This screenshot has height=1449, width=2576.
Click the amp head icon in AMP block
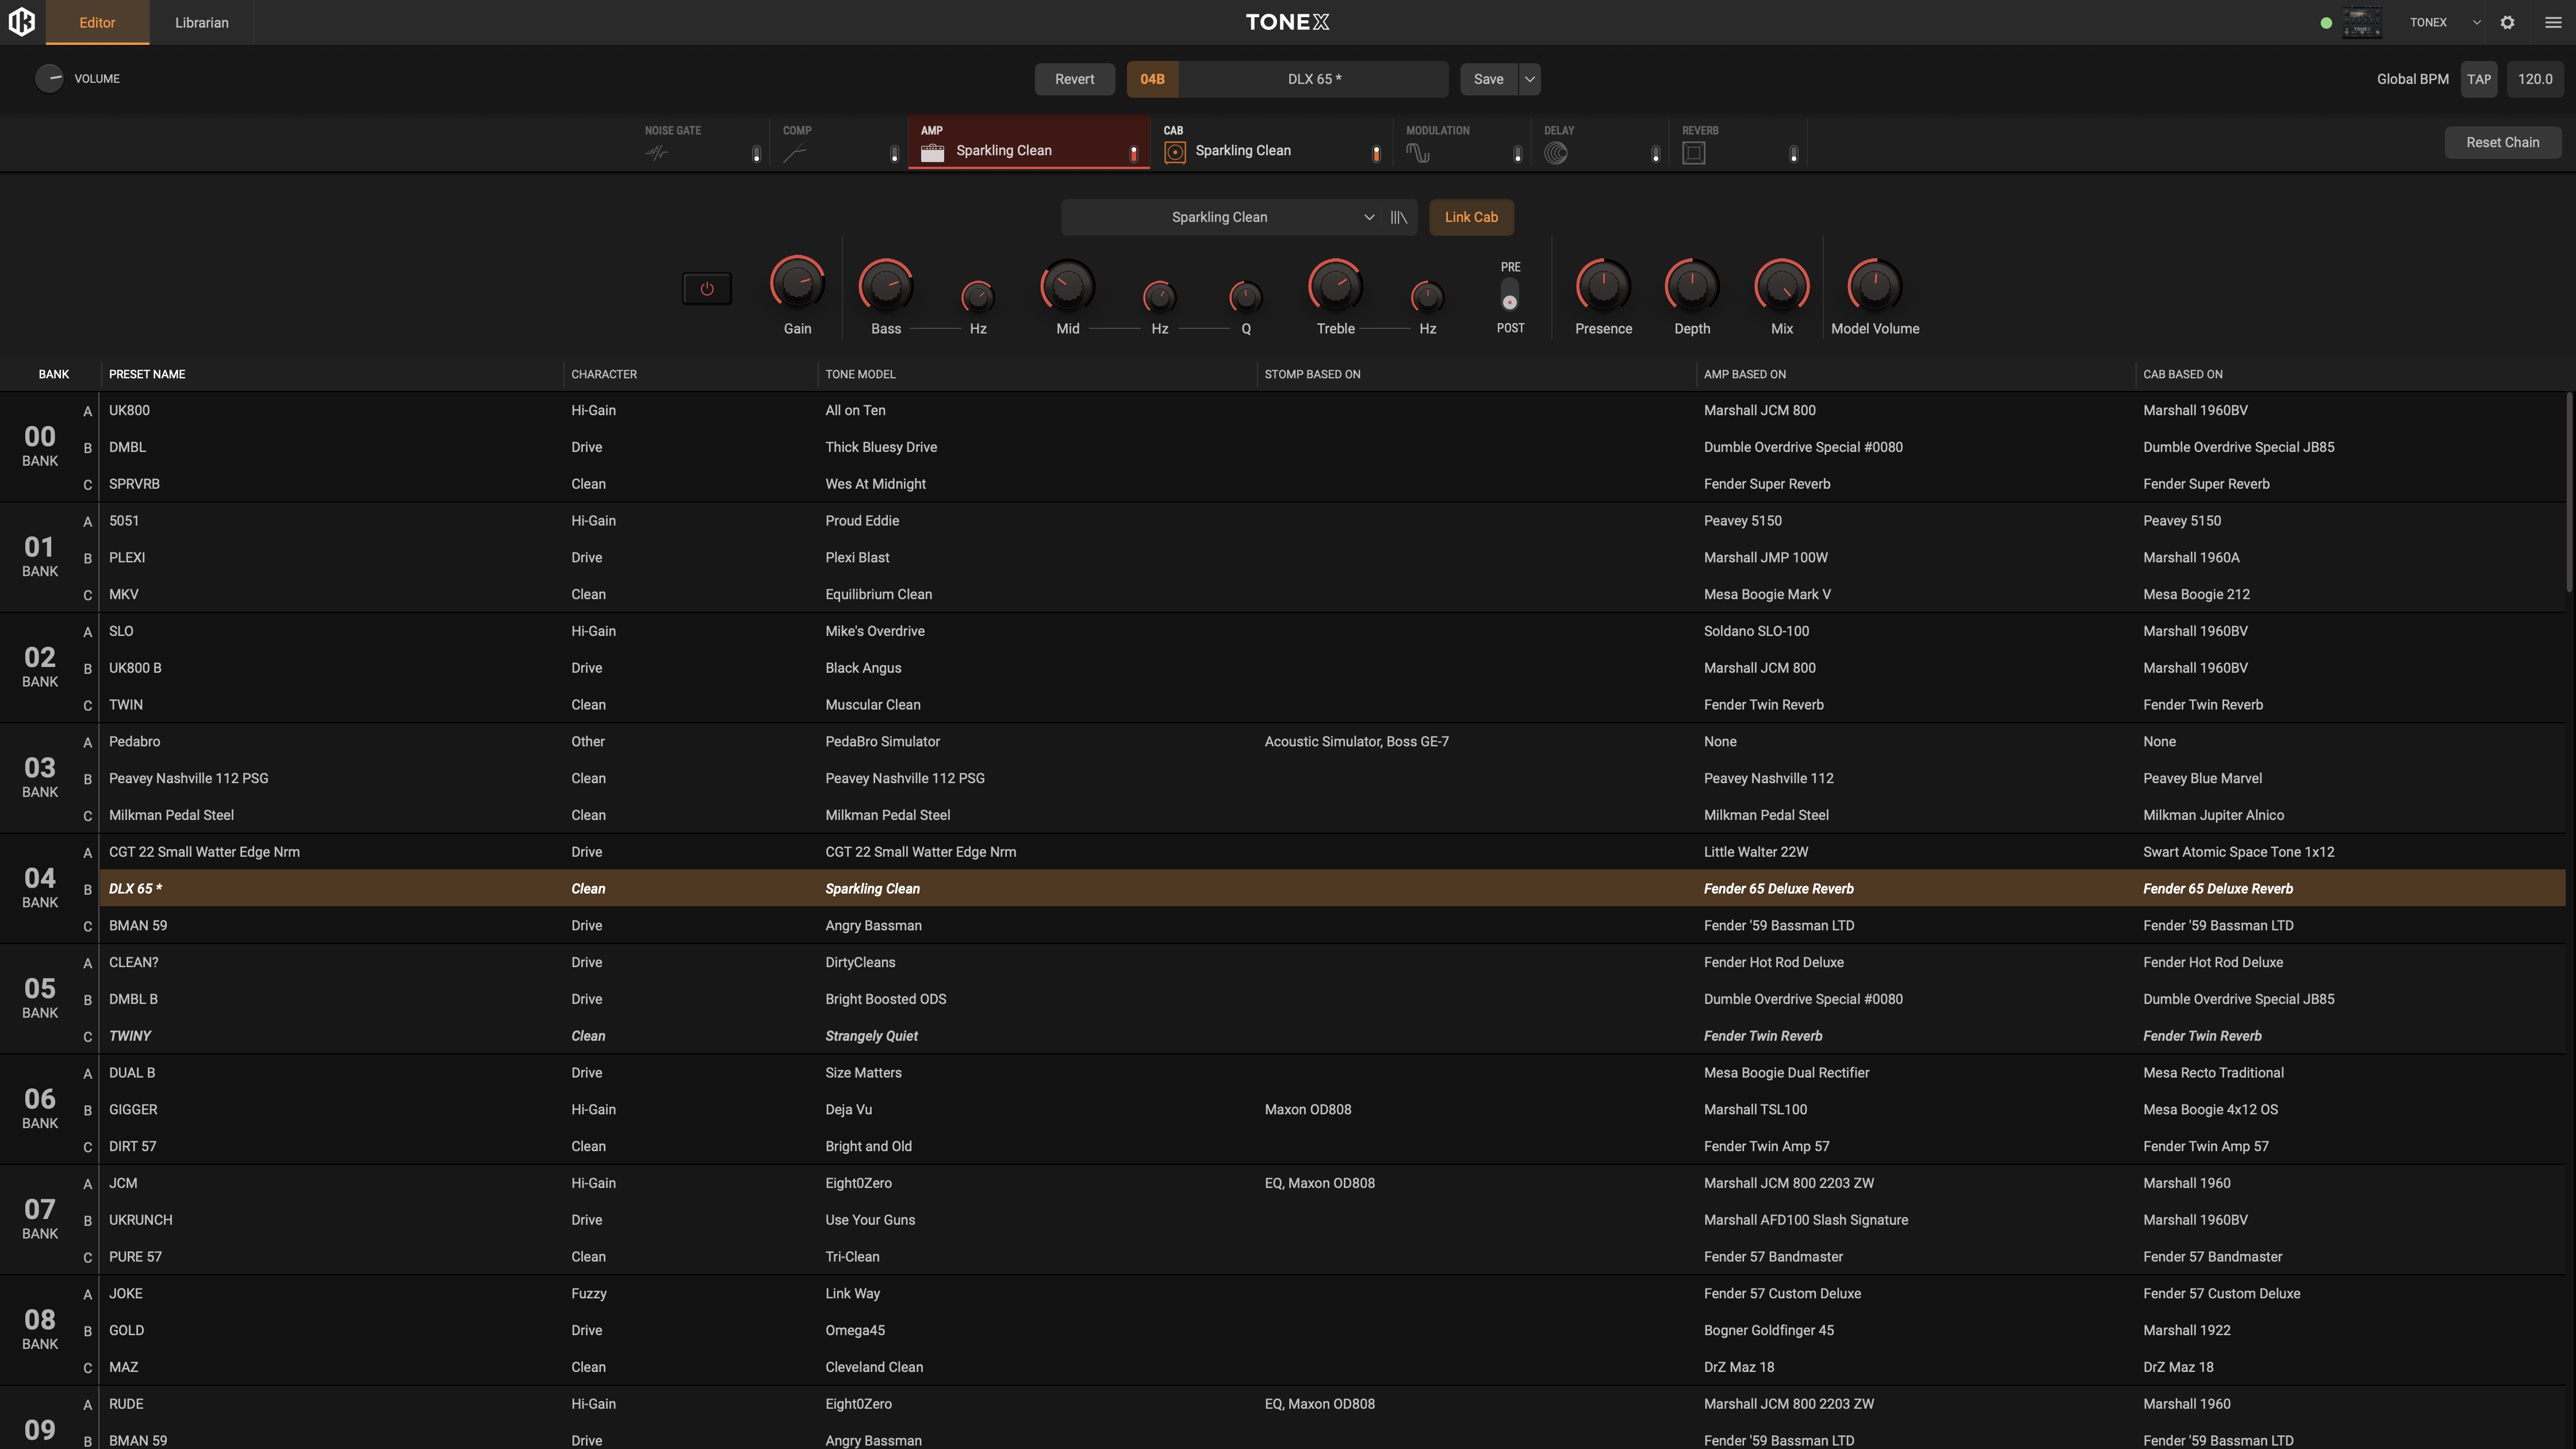(933, 152)
